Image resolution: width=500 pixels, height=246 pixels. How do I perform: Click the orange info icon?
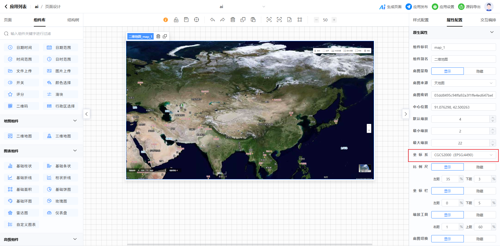click(166, 20)
